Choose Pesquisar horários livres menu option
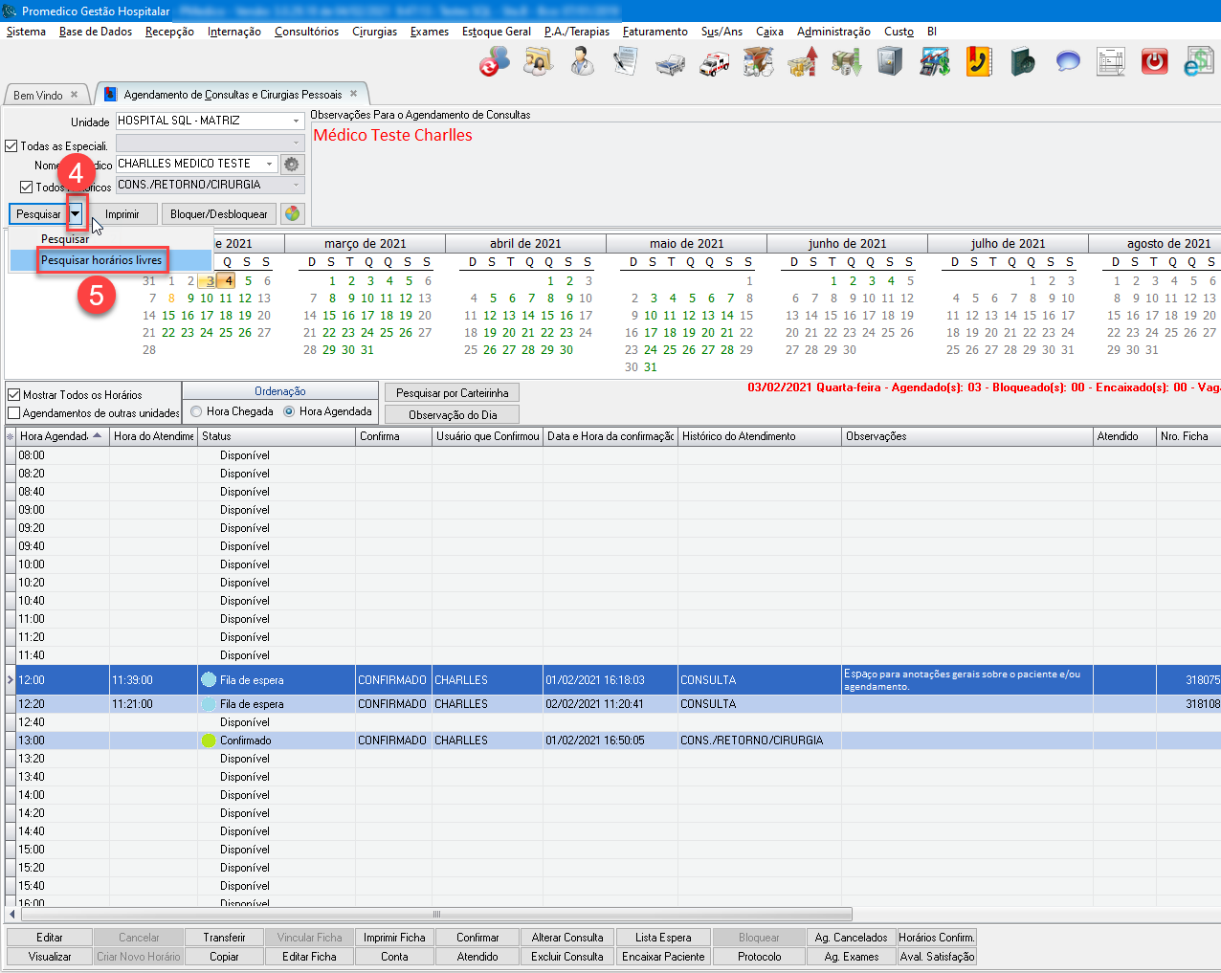 pyautogui.click(x=101, y=260)
